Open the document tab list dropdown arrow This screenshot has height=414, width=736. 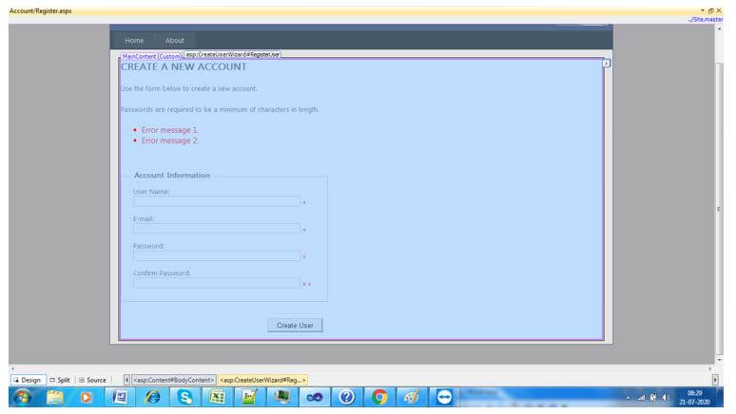(703, 10)
